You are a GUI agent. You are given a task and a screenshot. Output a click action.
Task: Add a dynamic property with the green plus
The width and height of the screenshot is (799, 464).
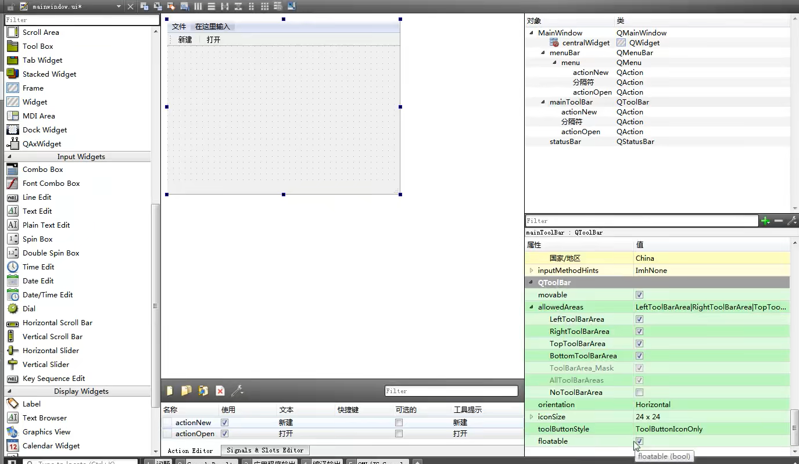(x=765, y=221)
